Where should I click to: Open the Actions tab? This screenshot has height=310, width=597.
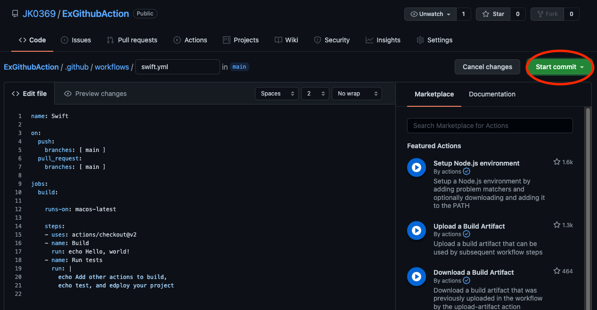tap(190, 40)
